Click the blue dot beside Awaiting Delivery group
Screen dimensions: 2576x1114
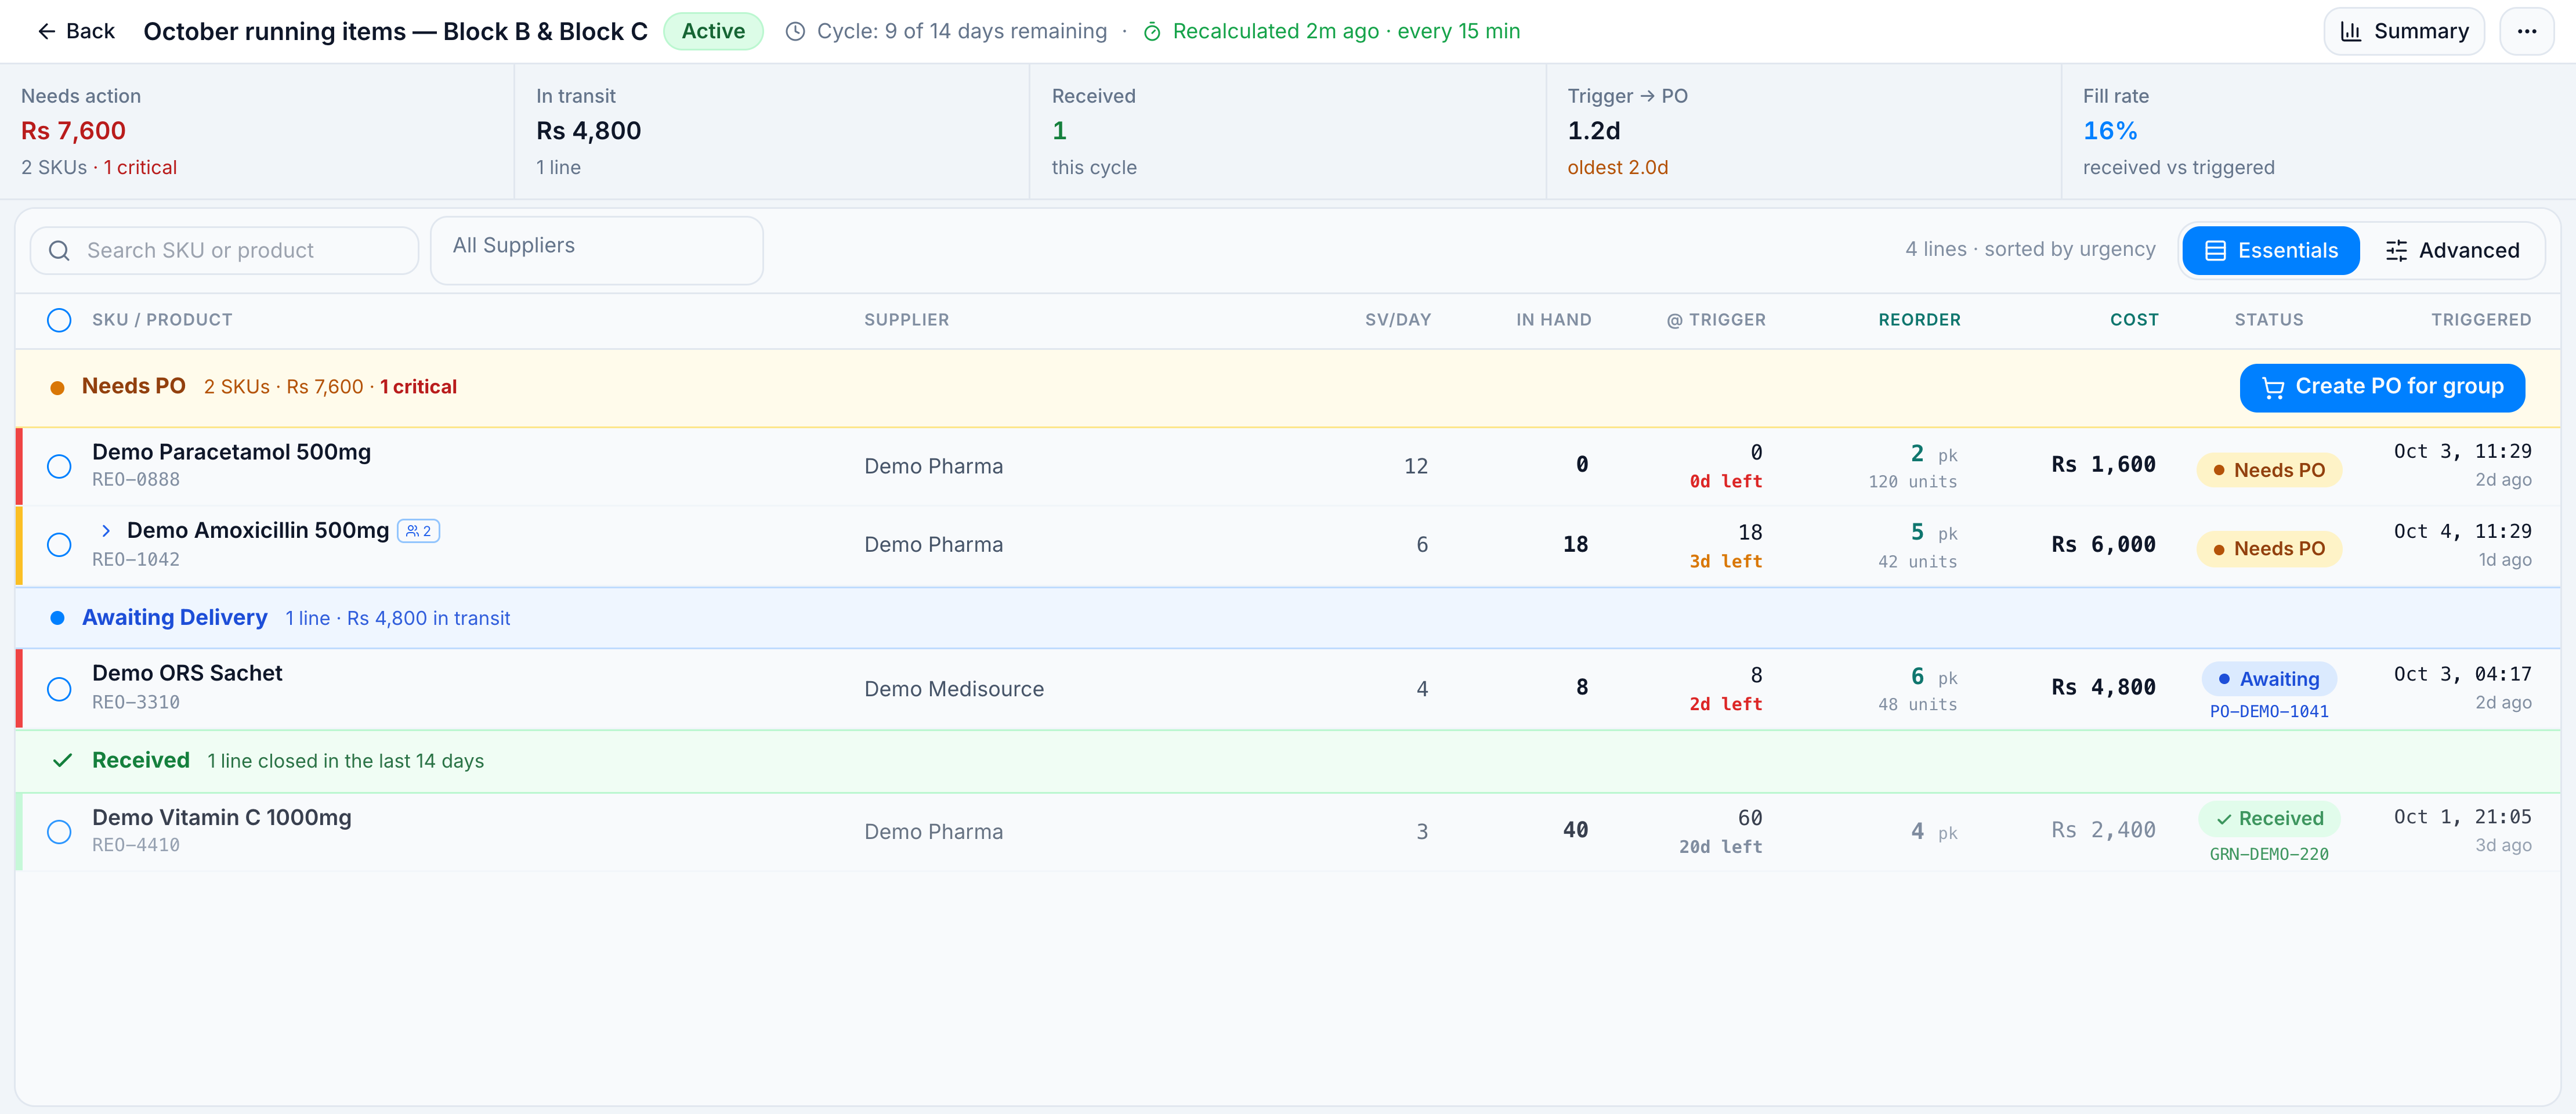tap(58, 618)
